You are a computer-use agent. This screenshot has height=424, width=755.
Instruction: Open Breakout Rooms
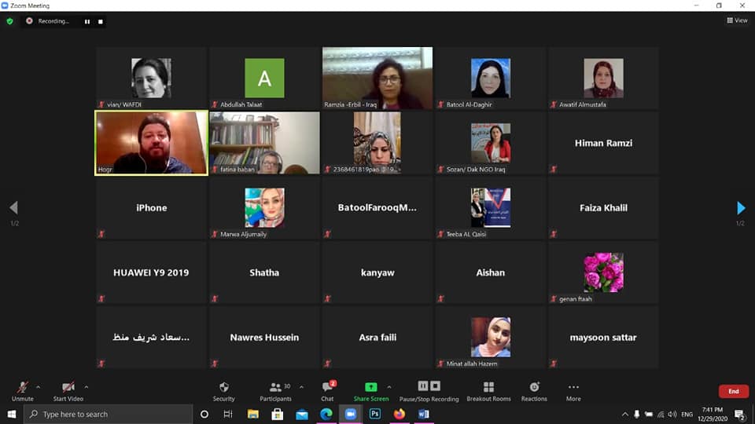pyautogui.click(x=488, y=390)
